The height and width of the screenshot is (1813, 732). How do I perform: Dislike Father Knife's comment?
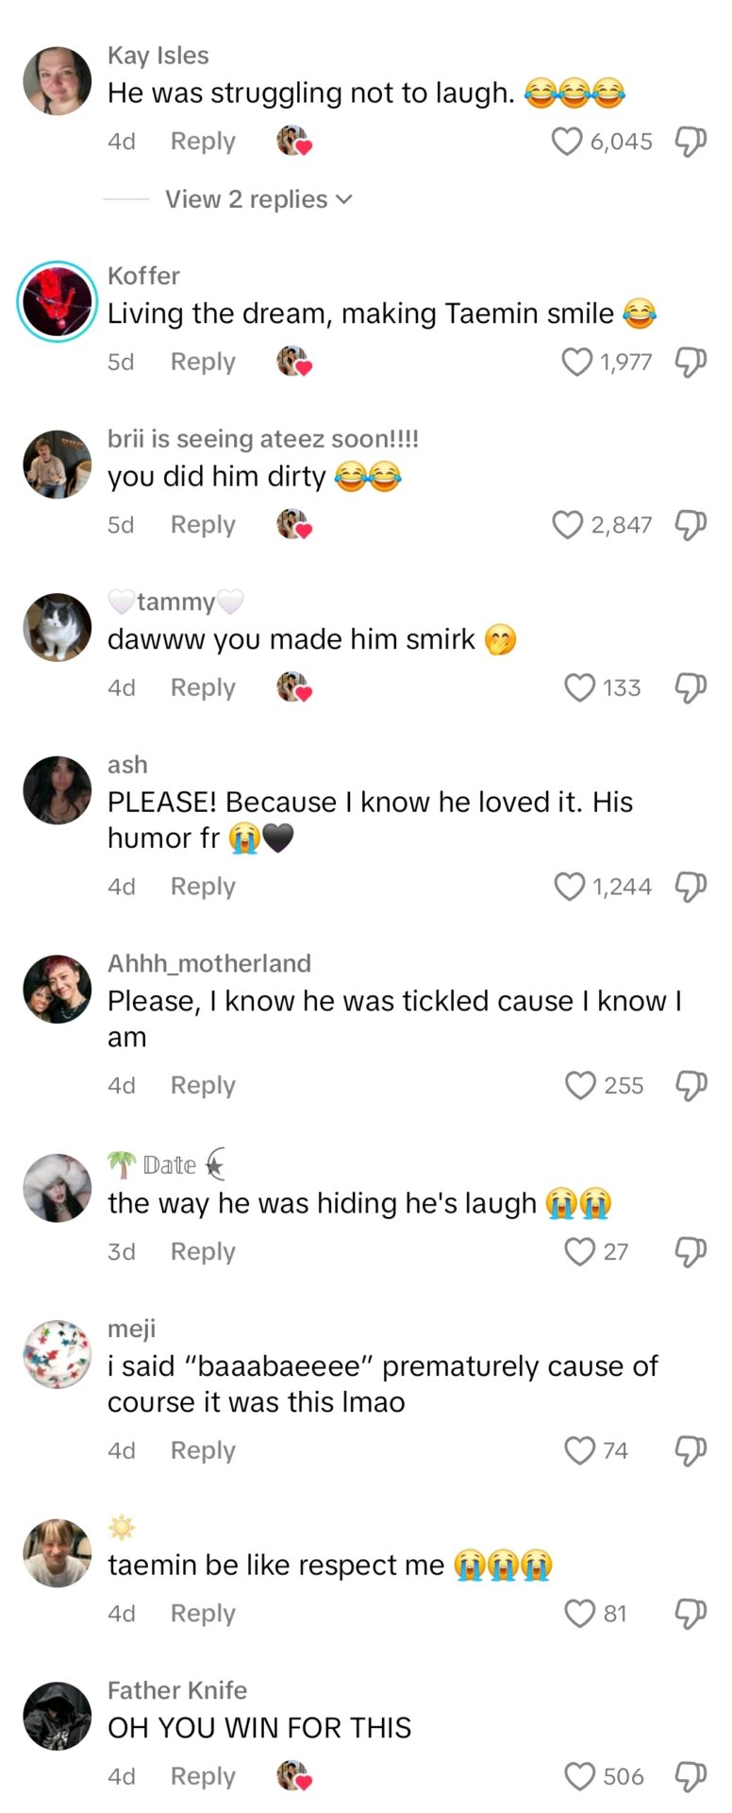click(690, 1776)
